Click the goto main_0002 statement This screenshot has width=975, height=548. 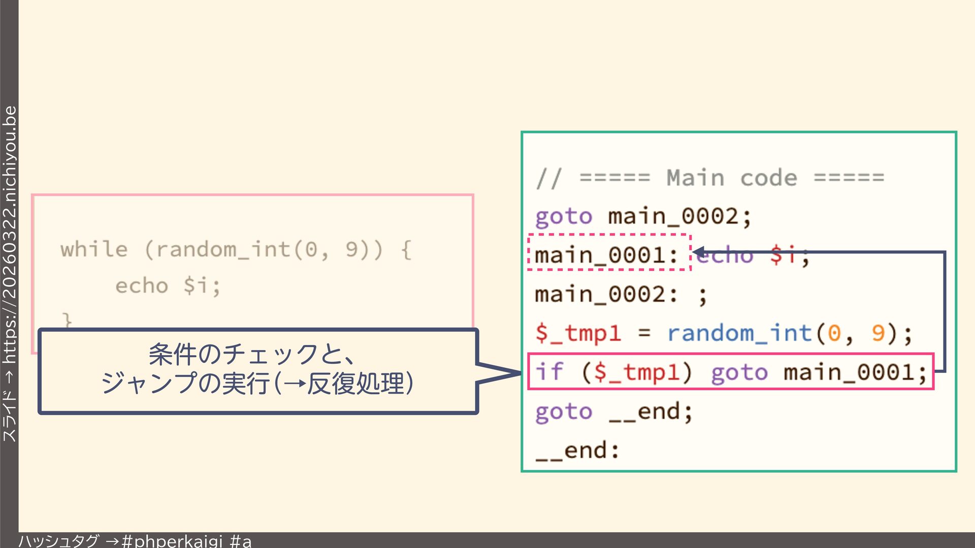642,217
